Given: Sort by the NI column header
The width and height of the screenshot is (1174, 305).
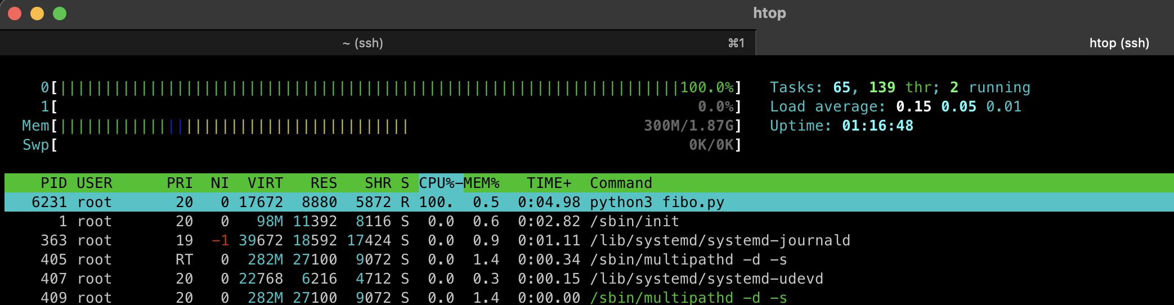Looking at the screenshot, I should point(219,183).
